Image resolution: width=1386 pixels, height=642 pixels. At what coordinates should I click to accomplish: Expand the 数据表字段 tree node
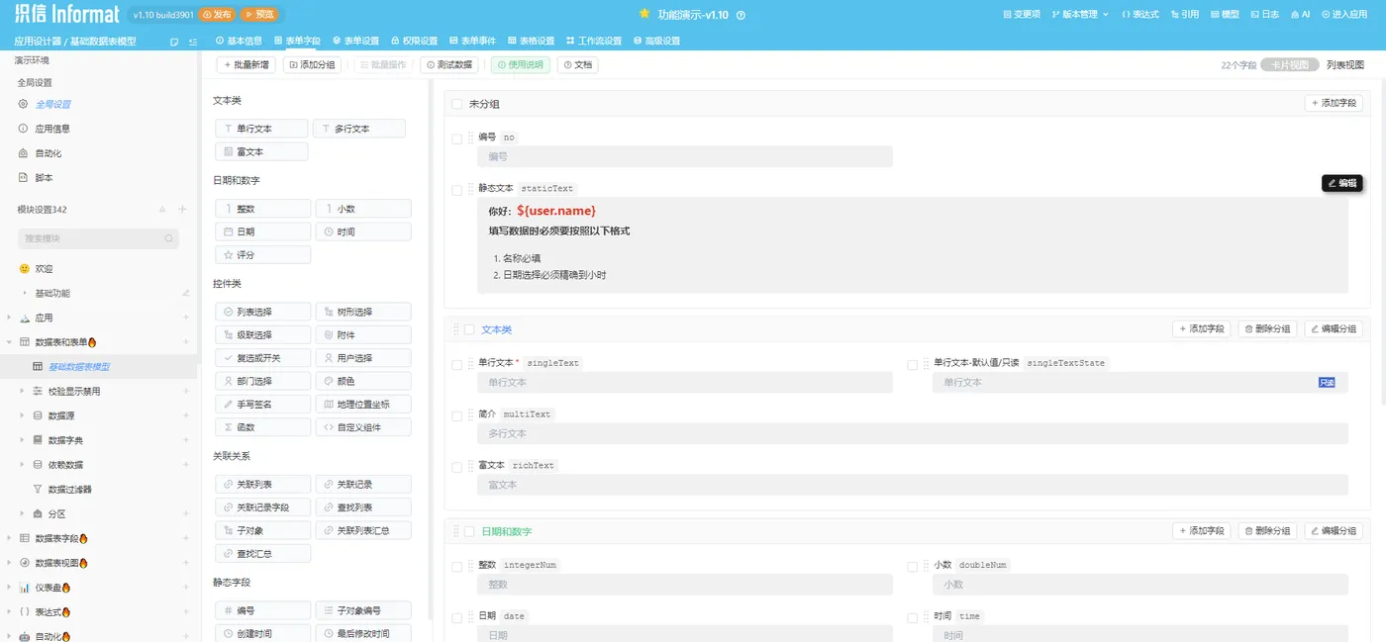9,538
